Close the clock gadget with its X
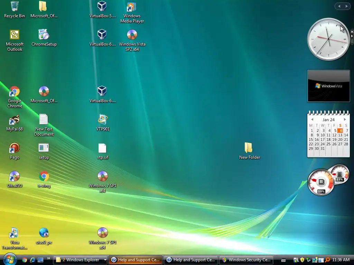Screen dimensions: 354x265 click(x=352, y=32)
